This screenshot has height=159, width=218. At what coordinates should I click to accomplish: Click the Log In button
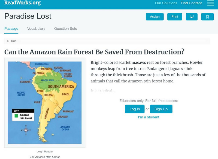[x=135, y=109]
